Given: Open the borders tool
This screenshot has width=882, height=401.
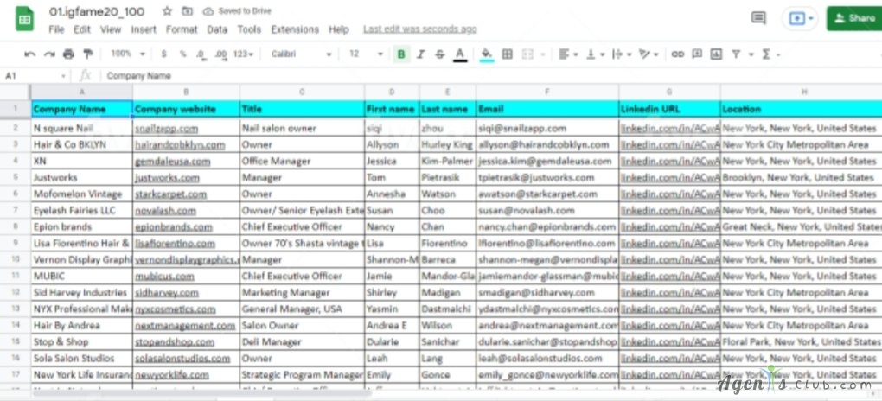Looking at the screenshot, I should 508,54.
